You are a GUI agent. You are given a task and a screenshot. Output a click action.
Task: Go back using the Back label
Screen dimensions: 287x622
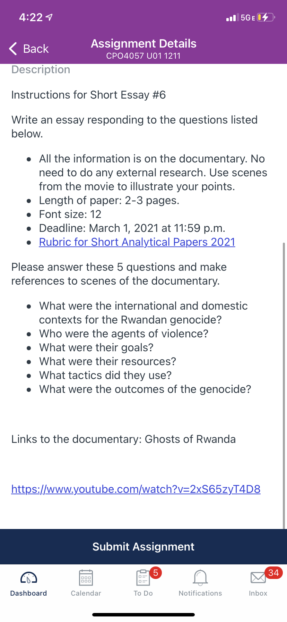[x=36, y=49]
